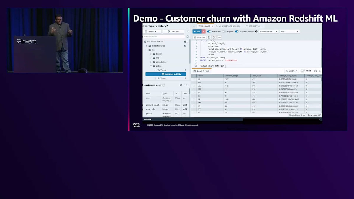Expand the Views node

(x=155, y=78)
